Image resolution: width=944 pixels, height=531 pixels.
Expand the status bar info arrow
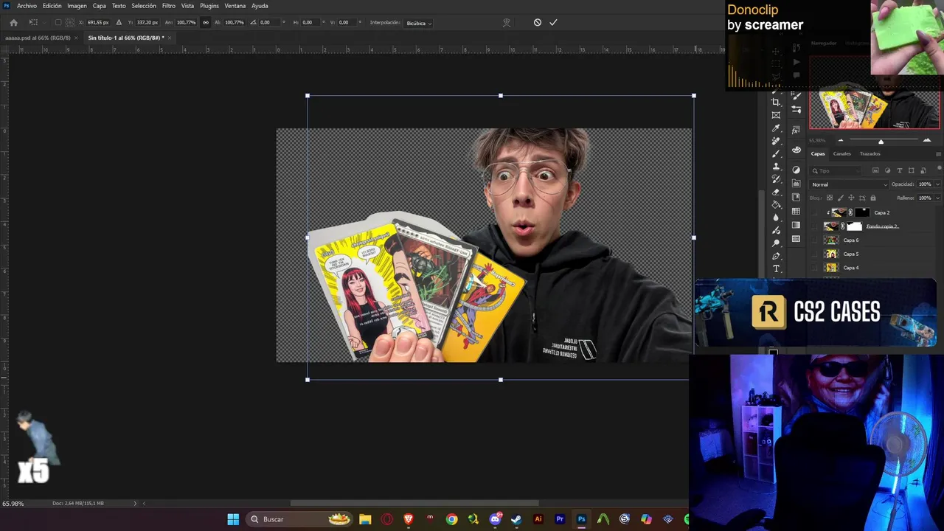point(135,504)
